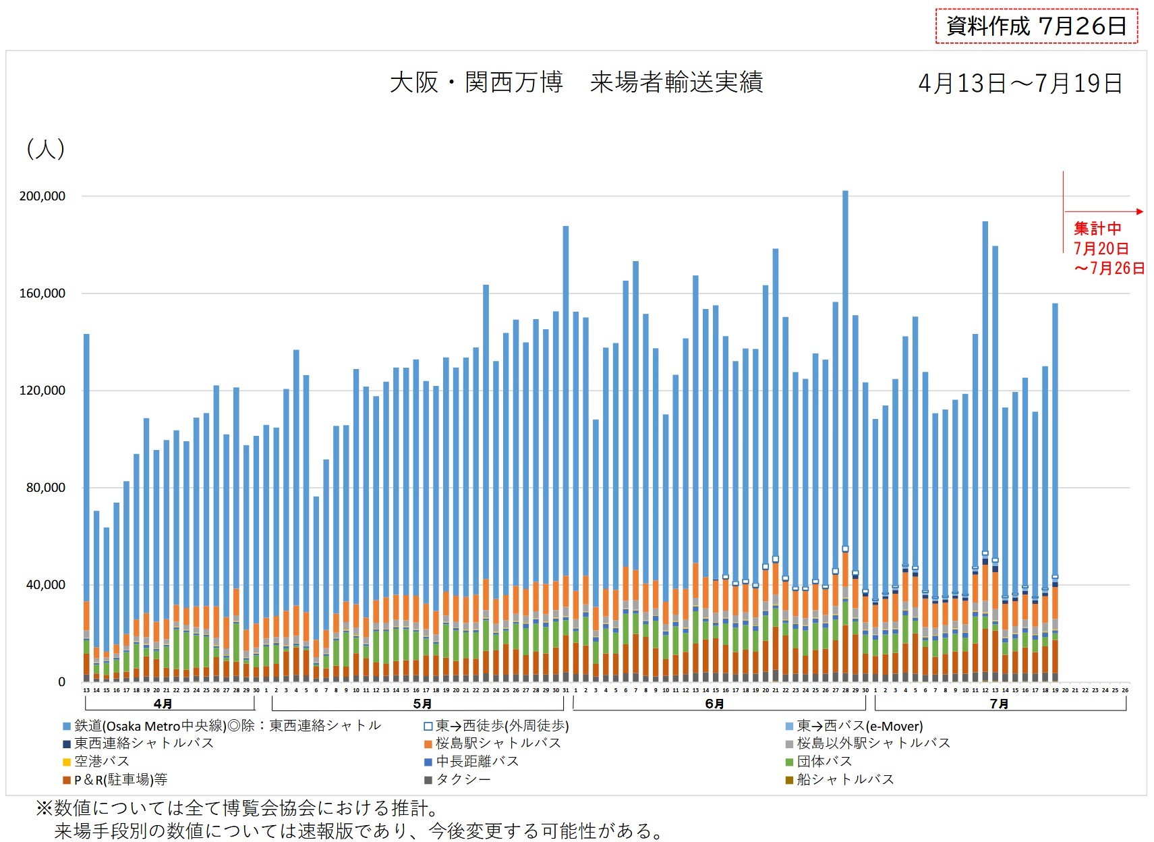Select the green 団体バス legend swatch
The image size is (1154, 842).
(x=789, y=762)
